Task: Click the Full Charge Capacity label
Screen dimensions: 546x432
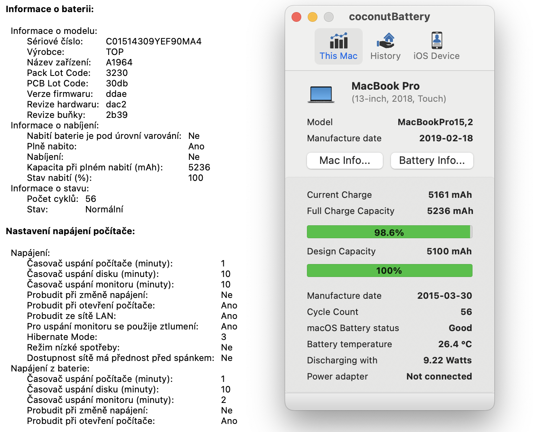Action: click(351, 211)
